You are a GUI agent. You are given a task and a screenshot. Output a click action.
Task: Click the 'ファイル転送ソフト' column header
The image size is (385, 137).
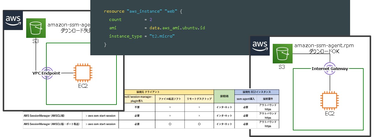170,99
